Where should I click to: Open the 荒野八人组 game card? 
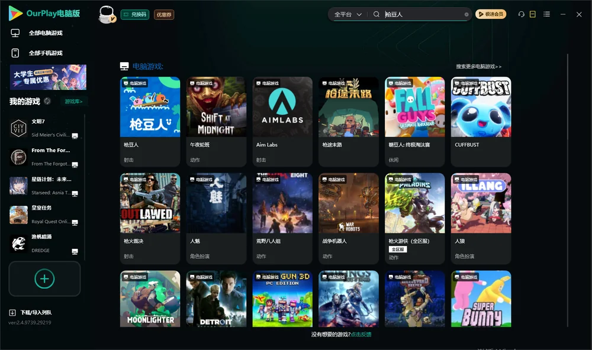point(282,218)
